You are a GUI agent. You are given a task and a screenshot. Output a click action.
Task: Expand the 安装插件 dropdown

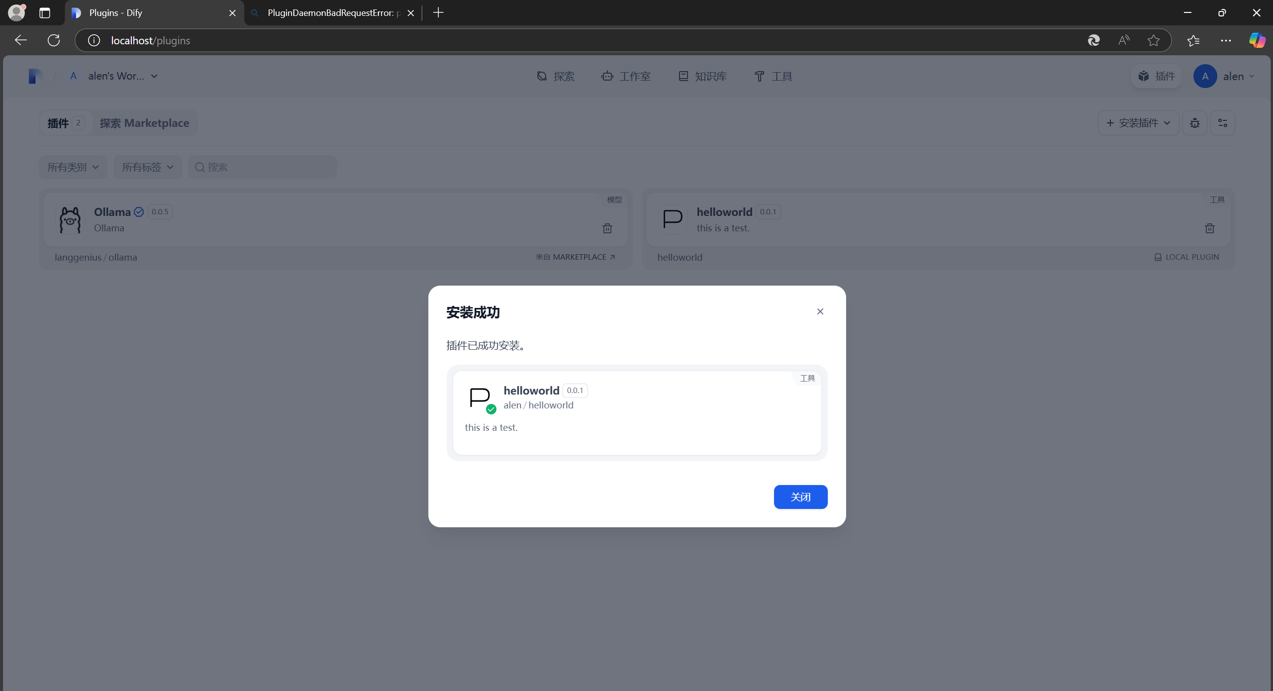(1138, 123)
